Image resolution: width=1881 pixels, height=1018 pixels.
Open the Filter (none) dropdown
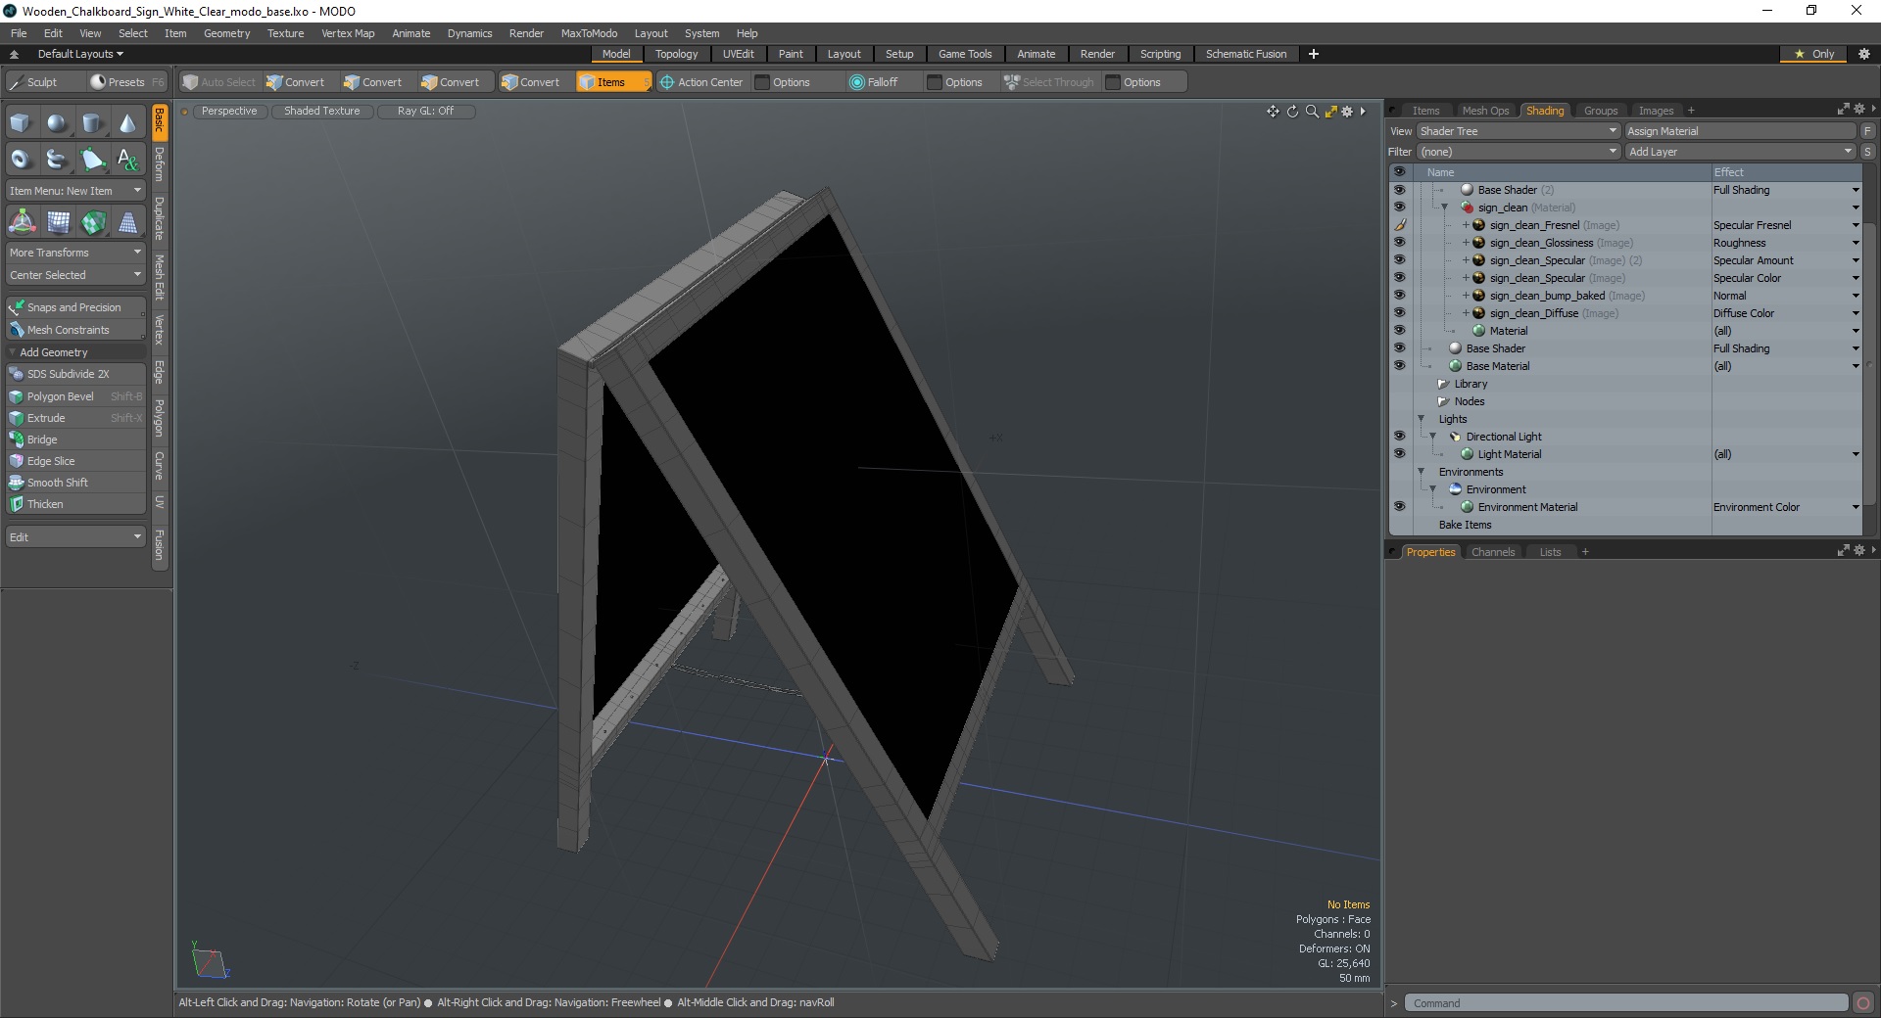(x=1519, y=152)
